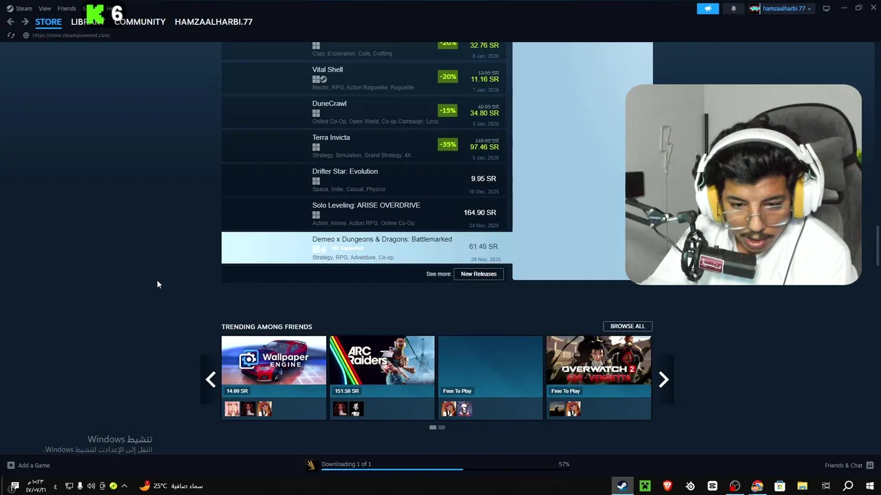Click the -35% discount on Terra Invicta
The image size is (881, 495).
click(x=447, y=144)
